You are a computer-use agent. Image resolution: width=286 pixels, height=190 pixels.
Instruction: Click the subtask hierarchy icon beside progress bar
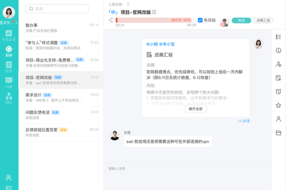[x=111, y=20]
